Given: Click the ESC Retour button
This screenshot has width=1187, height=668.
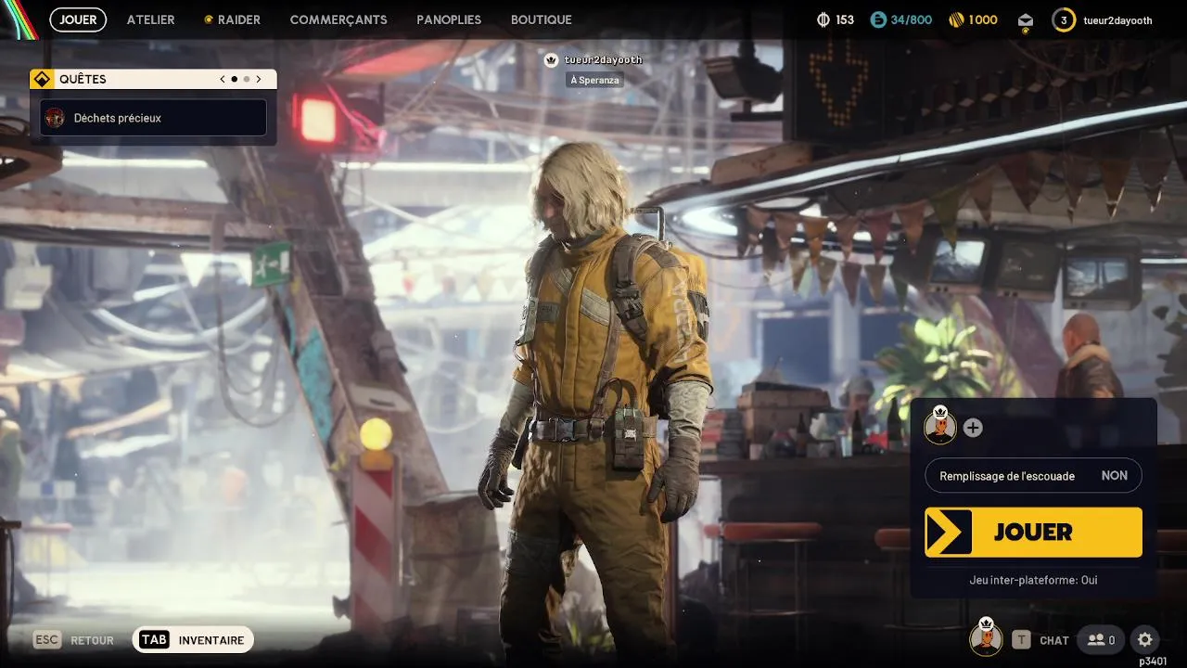Looking at the screenshot, I should pos(73,640).
